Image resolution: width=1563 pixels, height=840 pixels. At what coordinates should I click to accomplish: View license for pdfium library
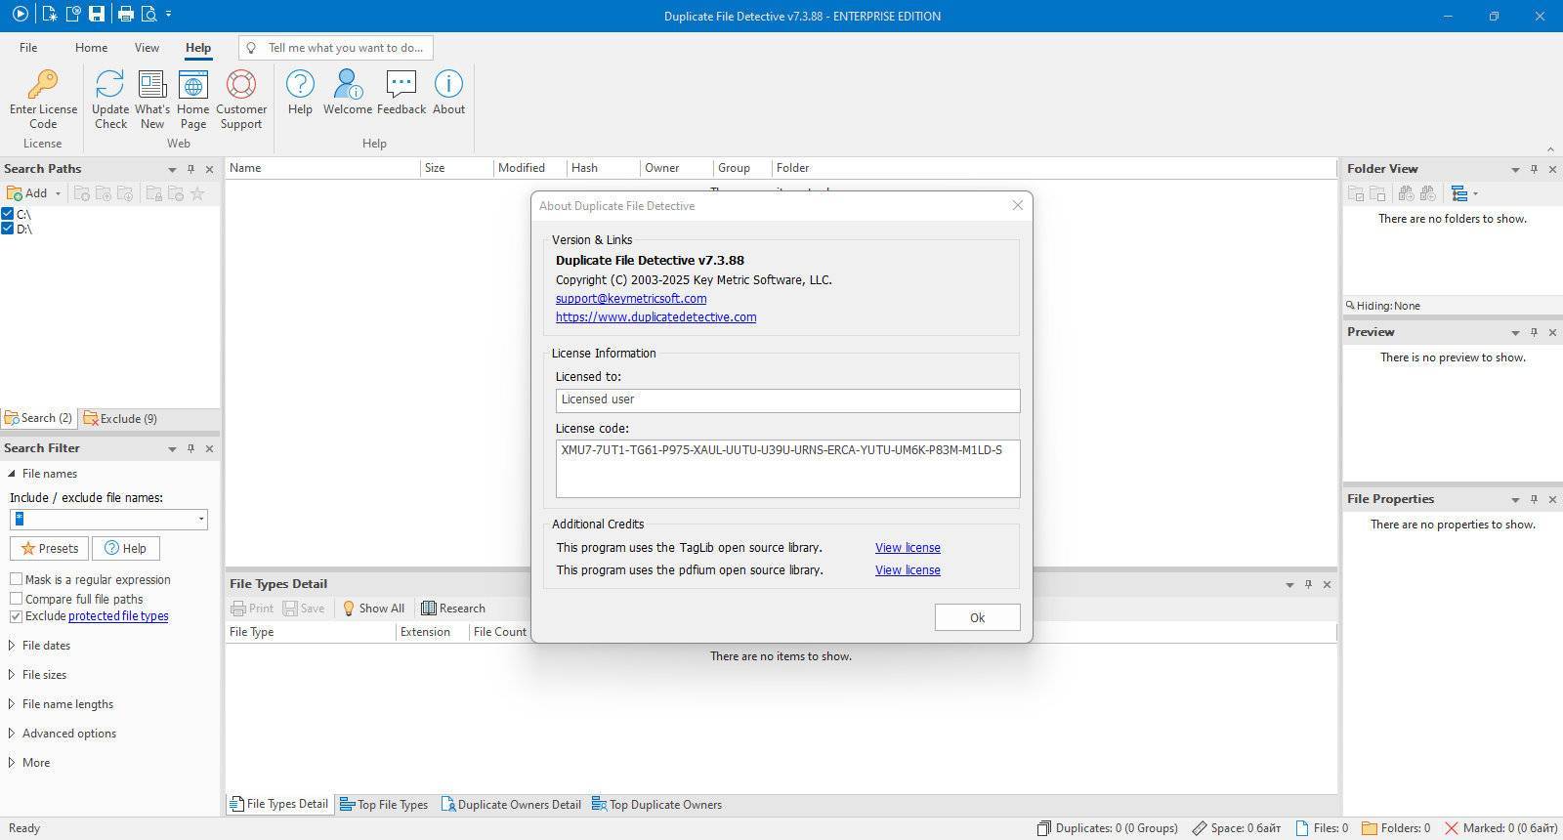click(908, 570)
